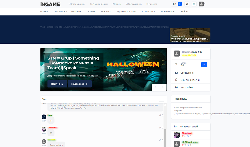Click the Войти в ТС button
The width and height of the screenshot is (250, 147).
coord(57,84)
